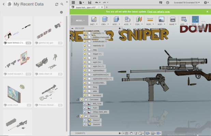Open the Swanlake739 account dropdown
211x136 pixels.
187,2
